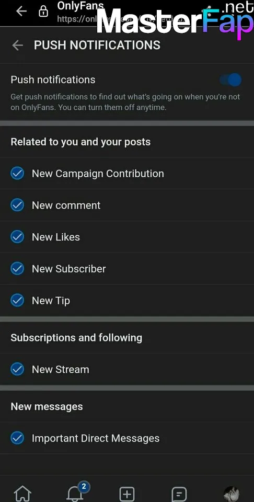Uncheck the New Likes checkbox

(x=17, y=237)
